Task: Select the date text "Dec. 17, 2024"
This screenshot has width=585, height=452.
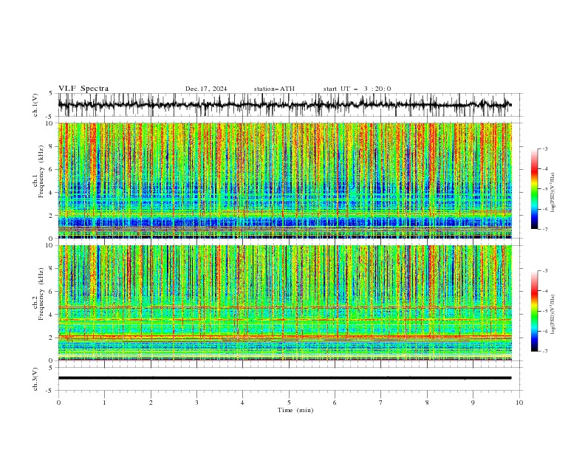Action: (x=206, y=89)
